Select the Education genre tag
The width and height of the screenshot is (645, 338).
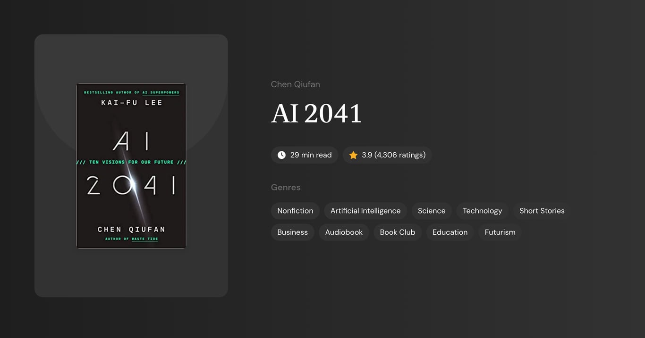(x=450, y=232)
